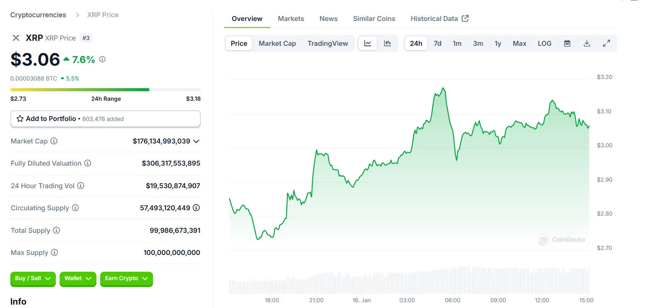Click Fully Diluted Valuation info icon
Screen dimensions: 652x308
(88, 163)
